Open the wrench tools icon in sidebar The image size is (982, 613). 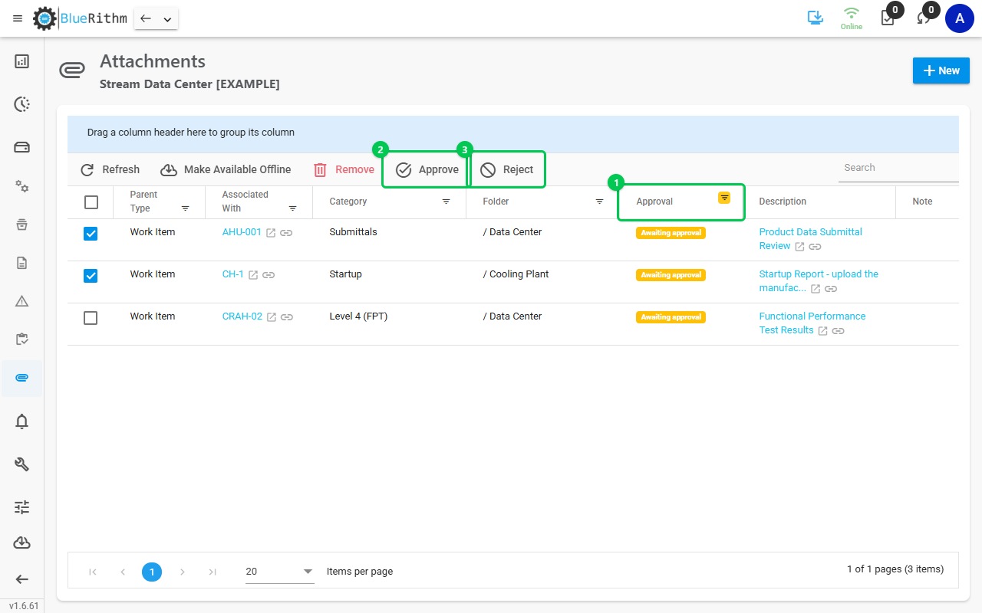pyautogui.click(x=22, y=464)
